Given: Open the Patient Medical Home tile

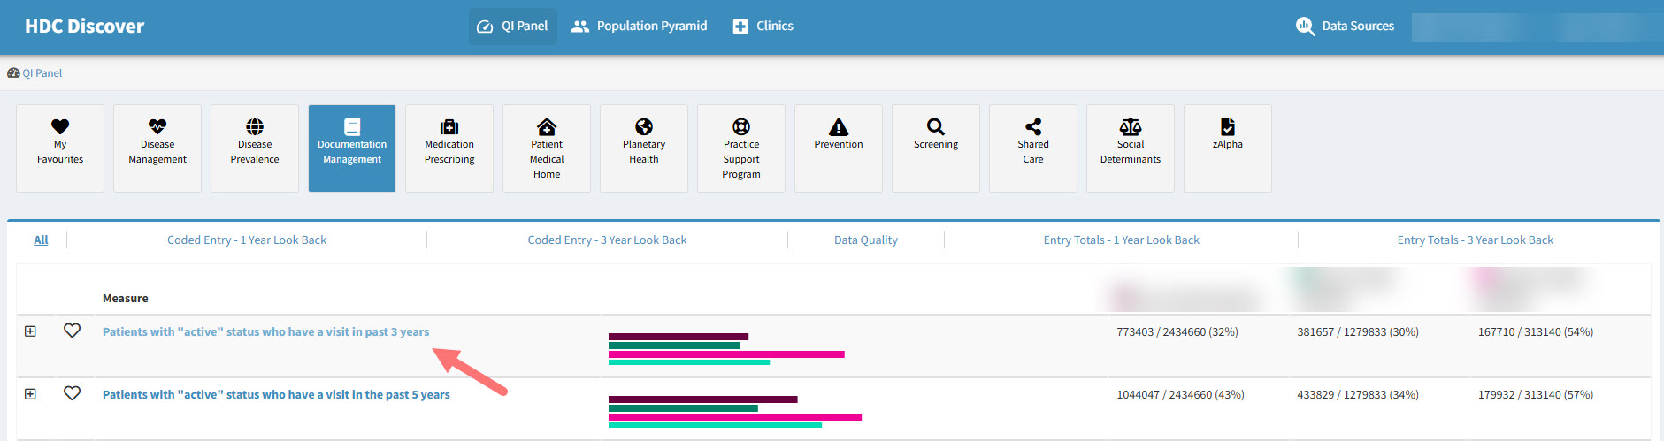Looking at the screenshot, I should click(547, 148).
